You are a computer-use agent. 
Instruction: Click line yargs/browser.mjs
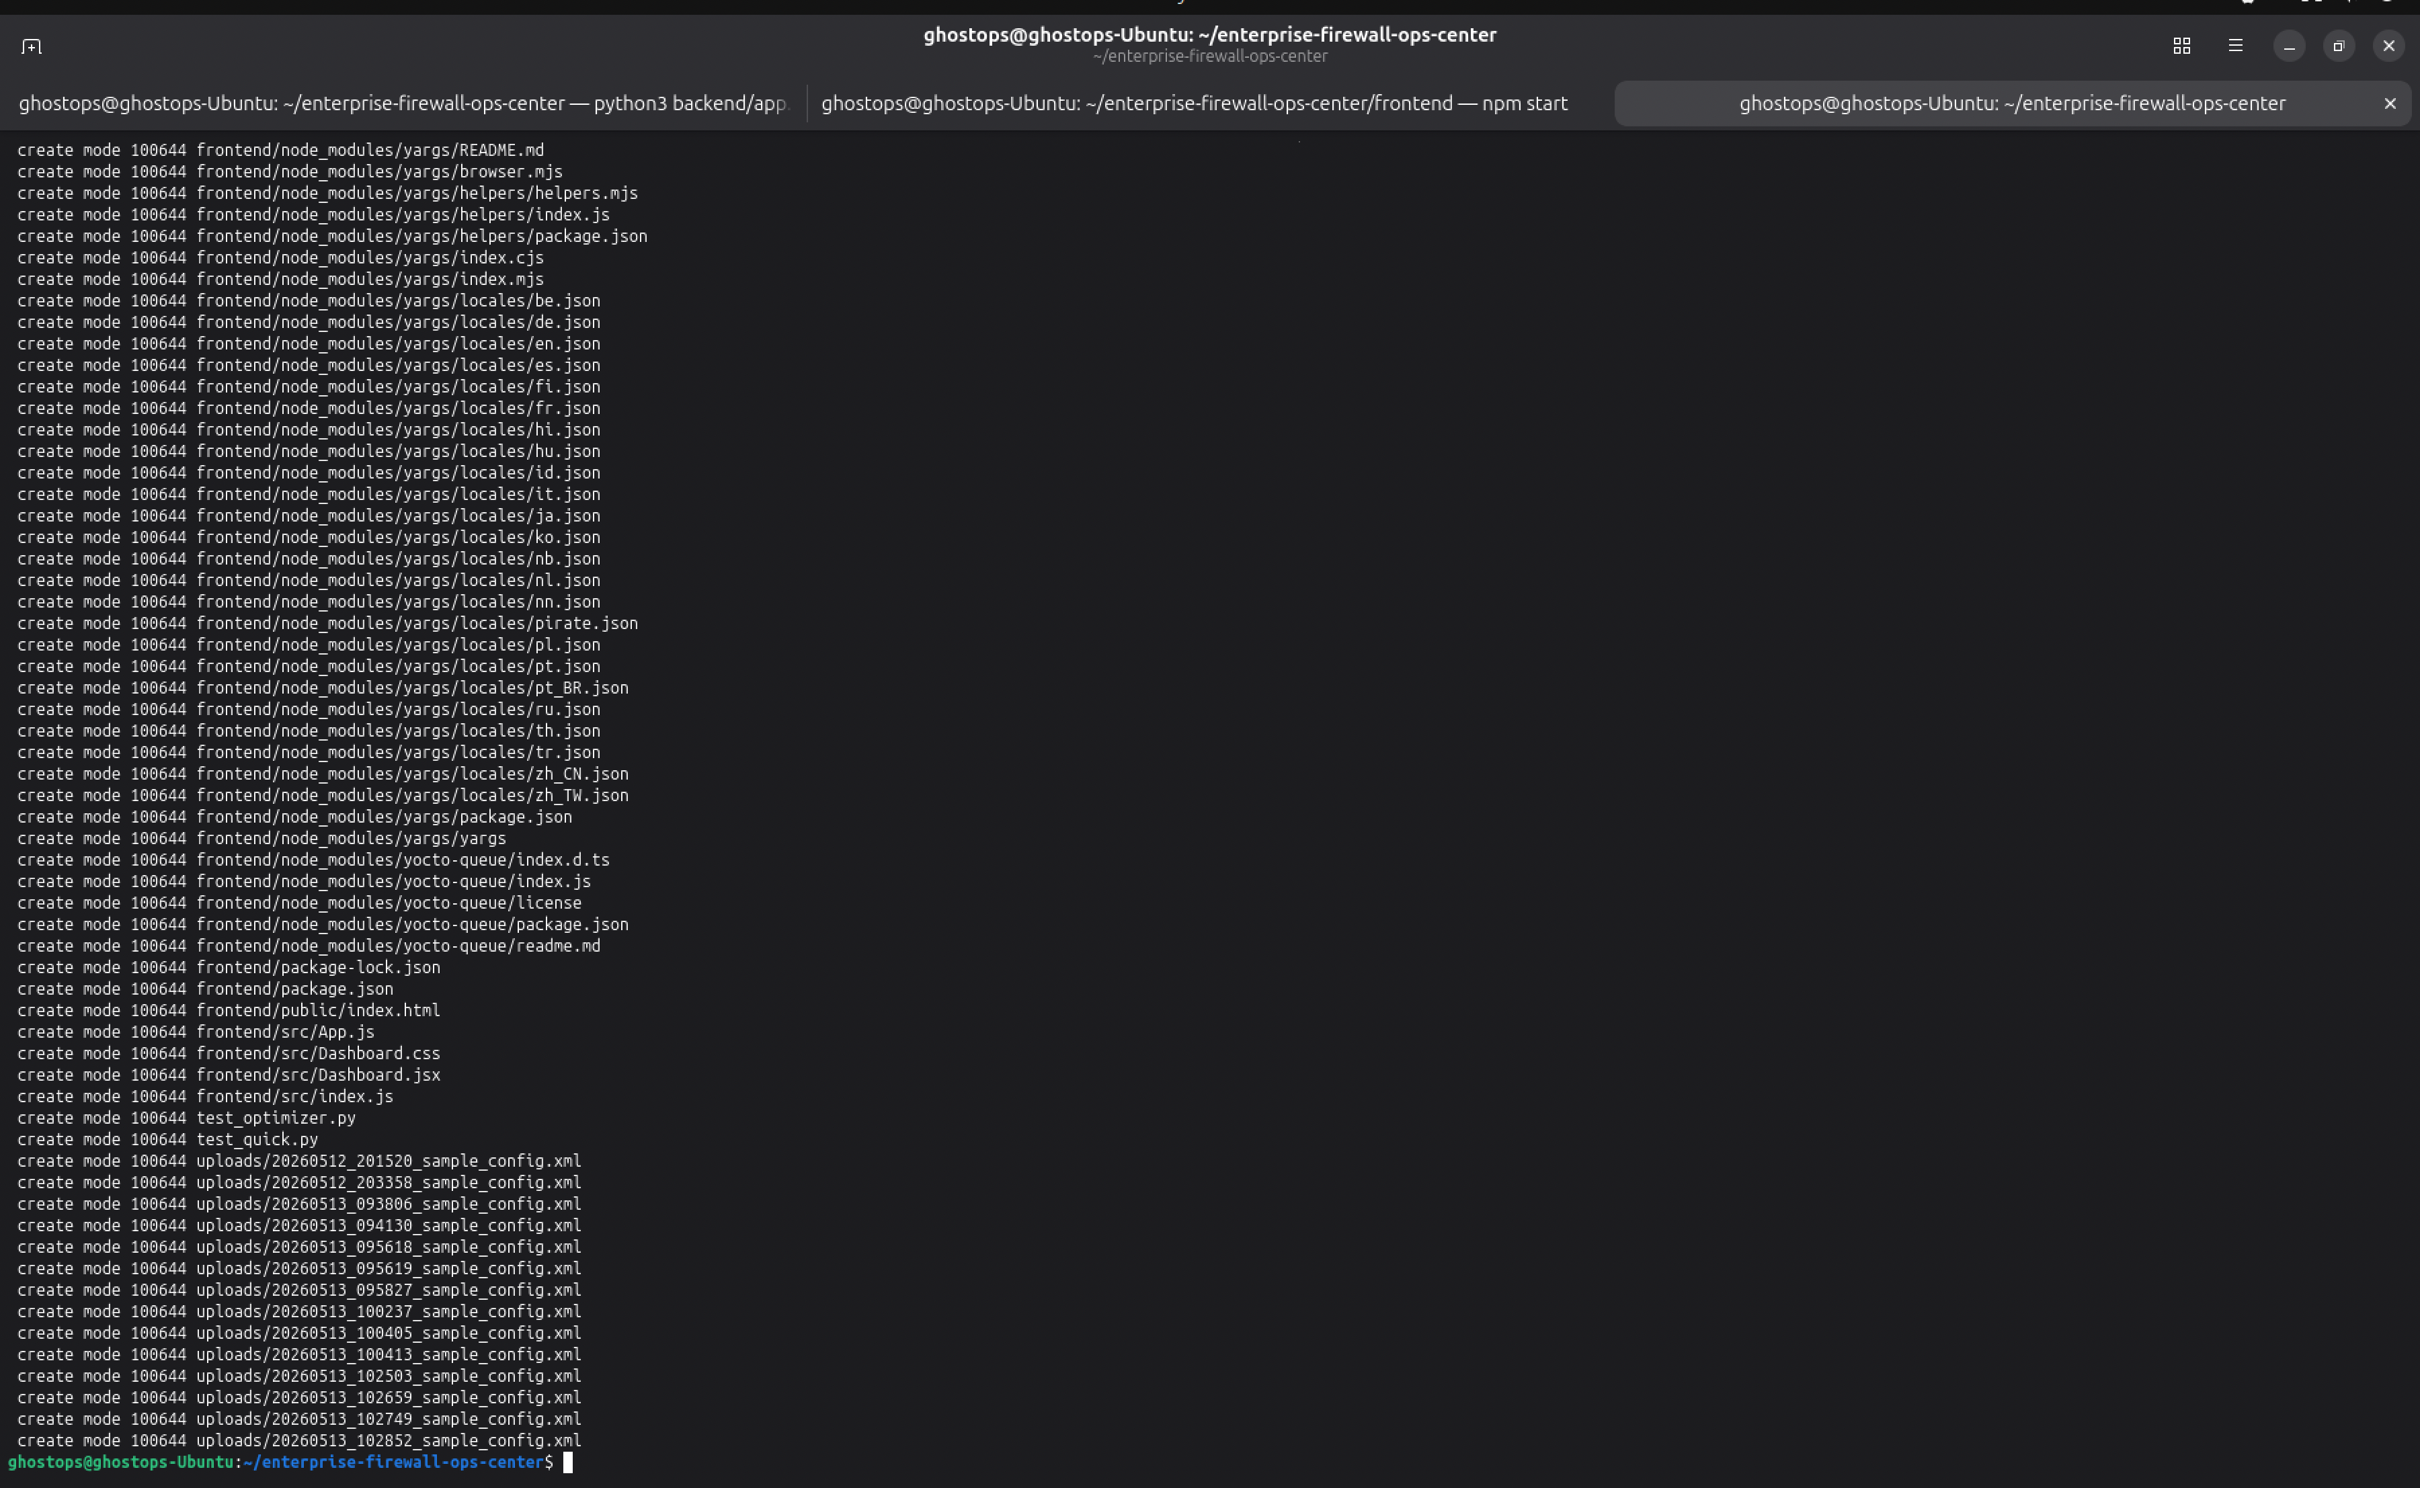(x=290, y=172)
